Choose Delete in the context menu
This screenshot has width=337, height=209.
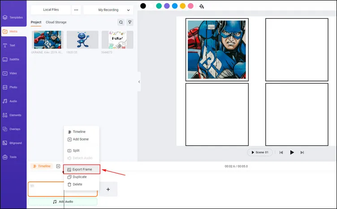[x=82, y=184]
